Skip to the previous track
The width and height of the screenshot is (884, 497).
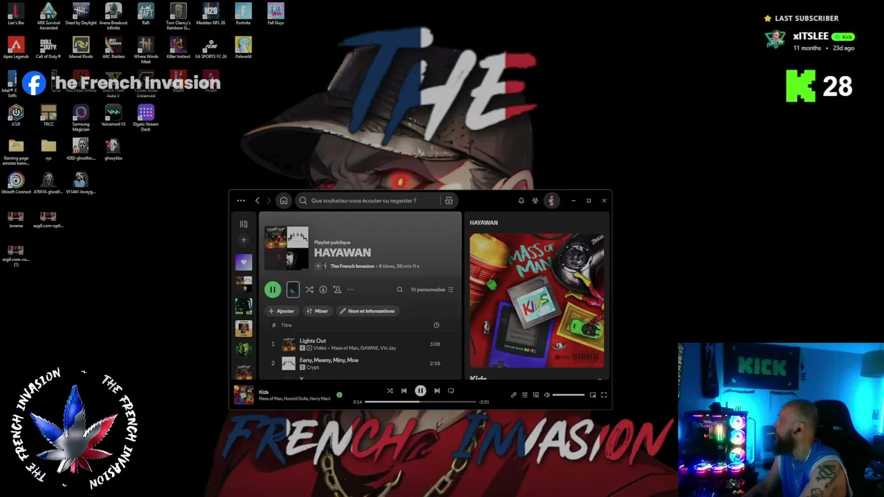404,391
